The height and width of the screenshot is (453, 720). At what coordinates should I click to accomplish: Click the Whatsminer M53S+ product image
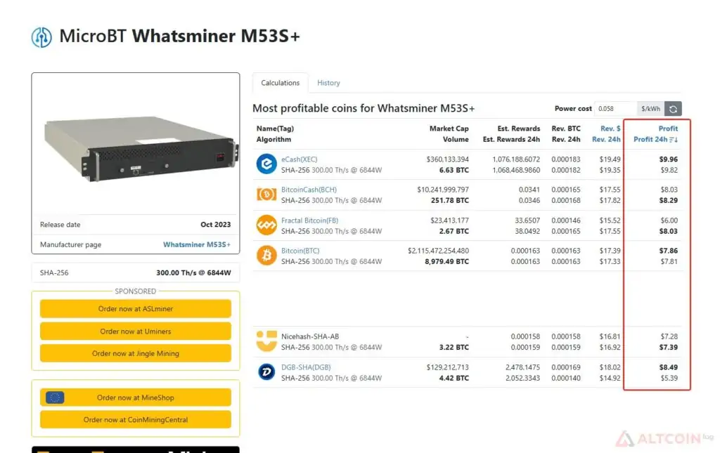point(141,147)
